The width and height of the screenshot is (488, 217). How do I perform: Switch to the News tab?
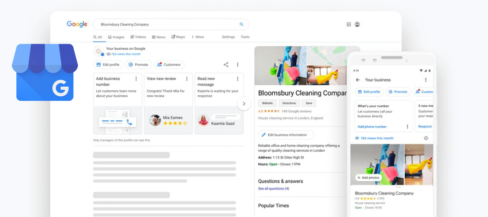pos(158,37)
